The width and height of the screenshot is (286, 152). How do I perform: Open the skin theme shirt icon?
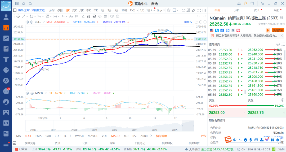point(252,4)
